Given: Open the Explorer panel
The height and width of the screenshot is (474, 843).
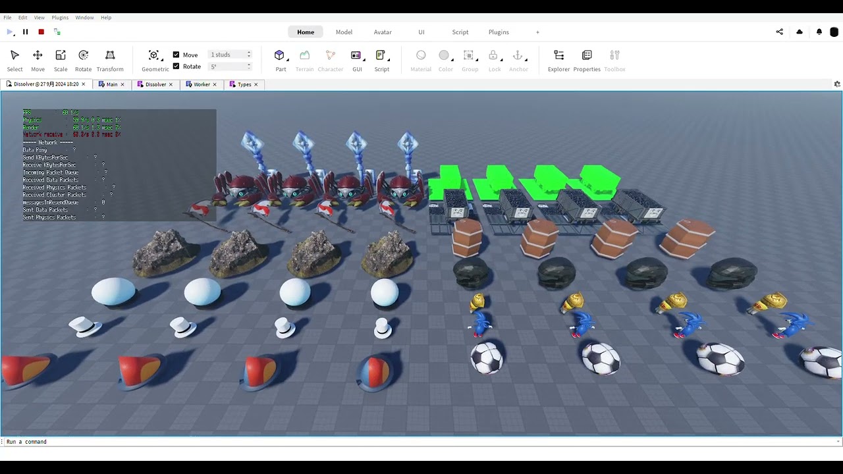Looking at the screenshot, I should click(558, 60).
